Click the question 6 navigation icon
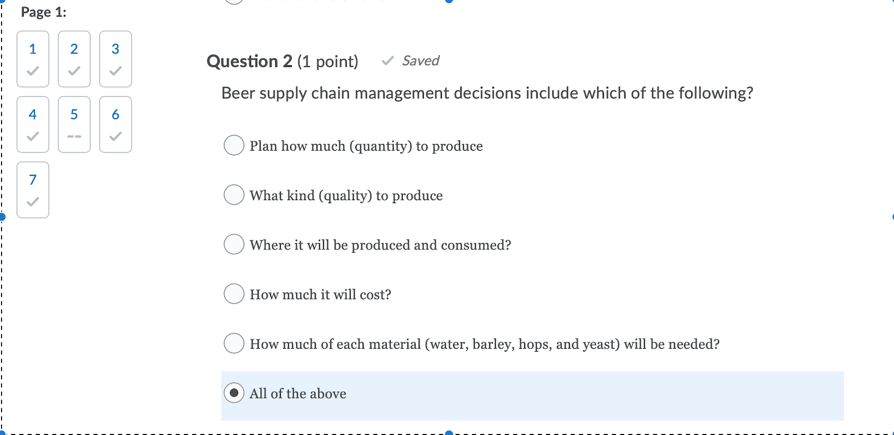This screenshot has height=435, width=894. click(x=115, y=124)
